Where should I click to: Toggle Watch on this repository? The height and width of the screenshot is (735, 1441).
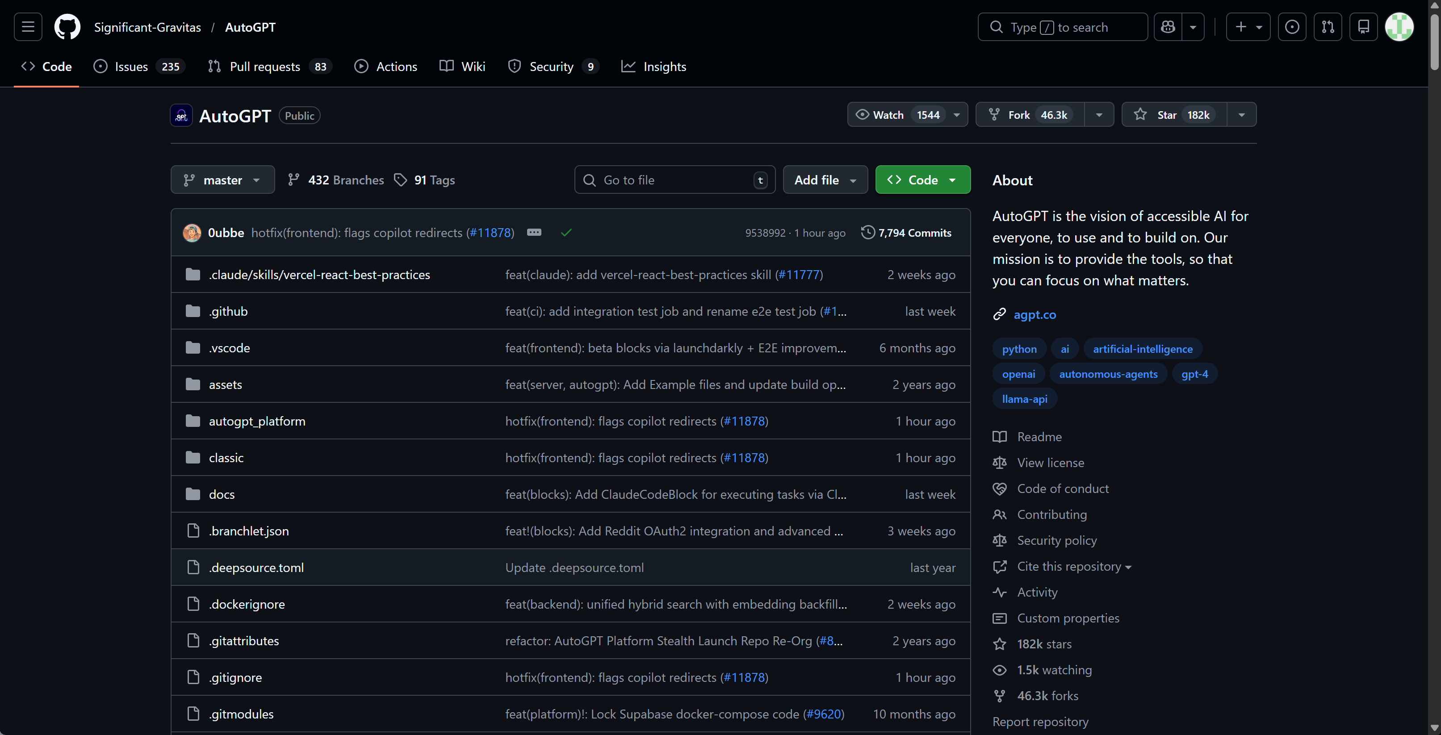pyautogui.click(x=896, y=115)
